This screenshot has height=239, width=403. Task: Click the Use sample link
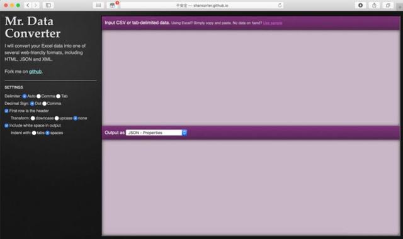coord(273,23)
